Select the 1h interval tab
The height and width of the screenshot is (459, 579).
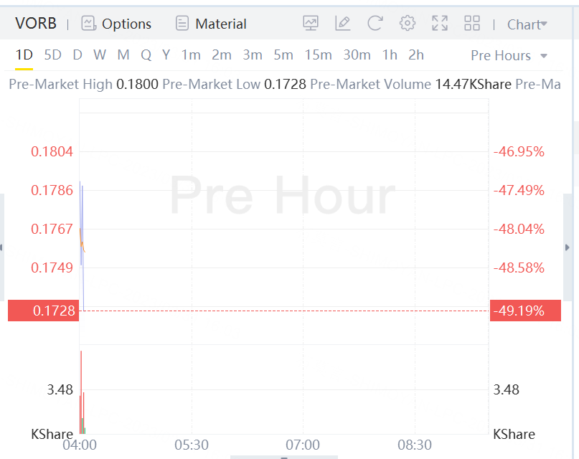click(390, 55)
